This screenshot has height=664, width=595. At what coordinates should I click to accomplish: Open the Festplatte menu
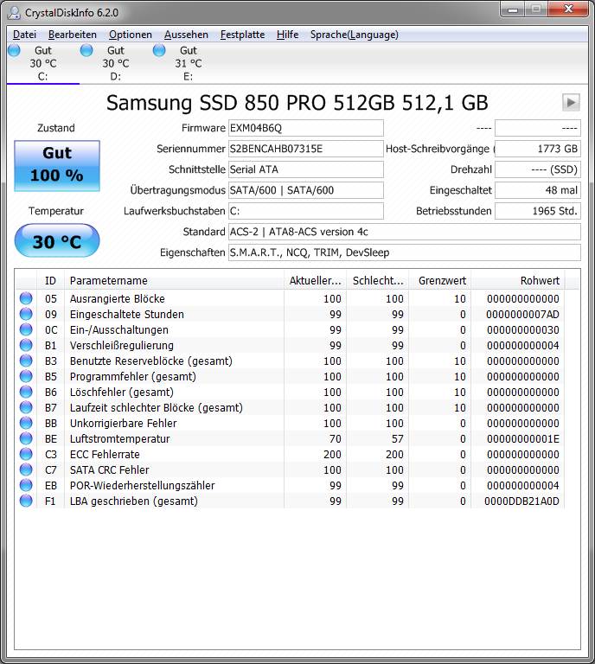click(x=243, y=35)
